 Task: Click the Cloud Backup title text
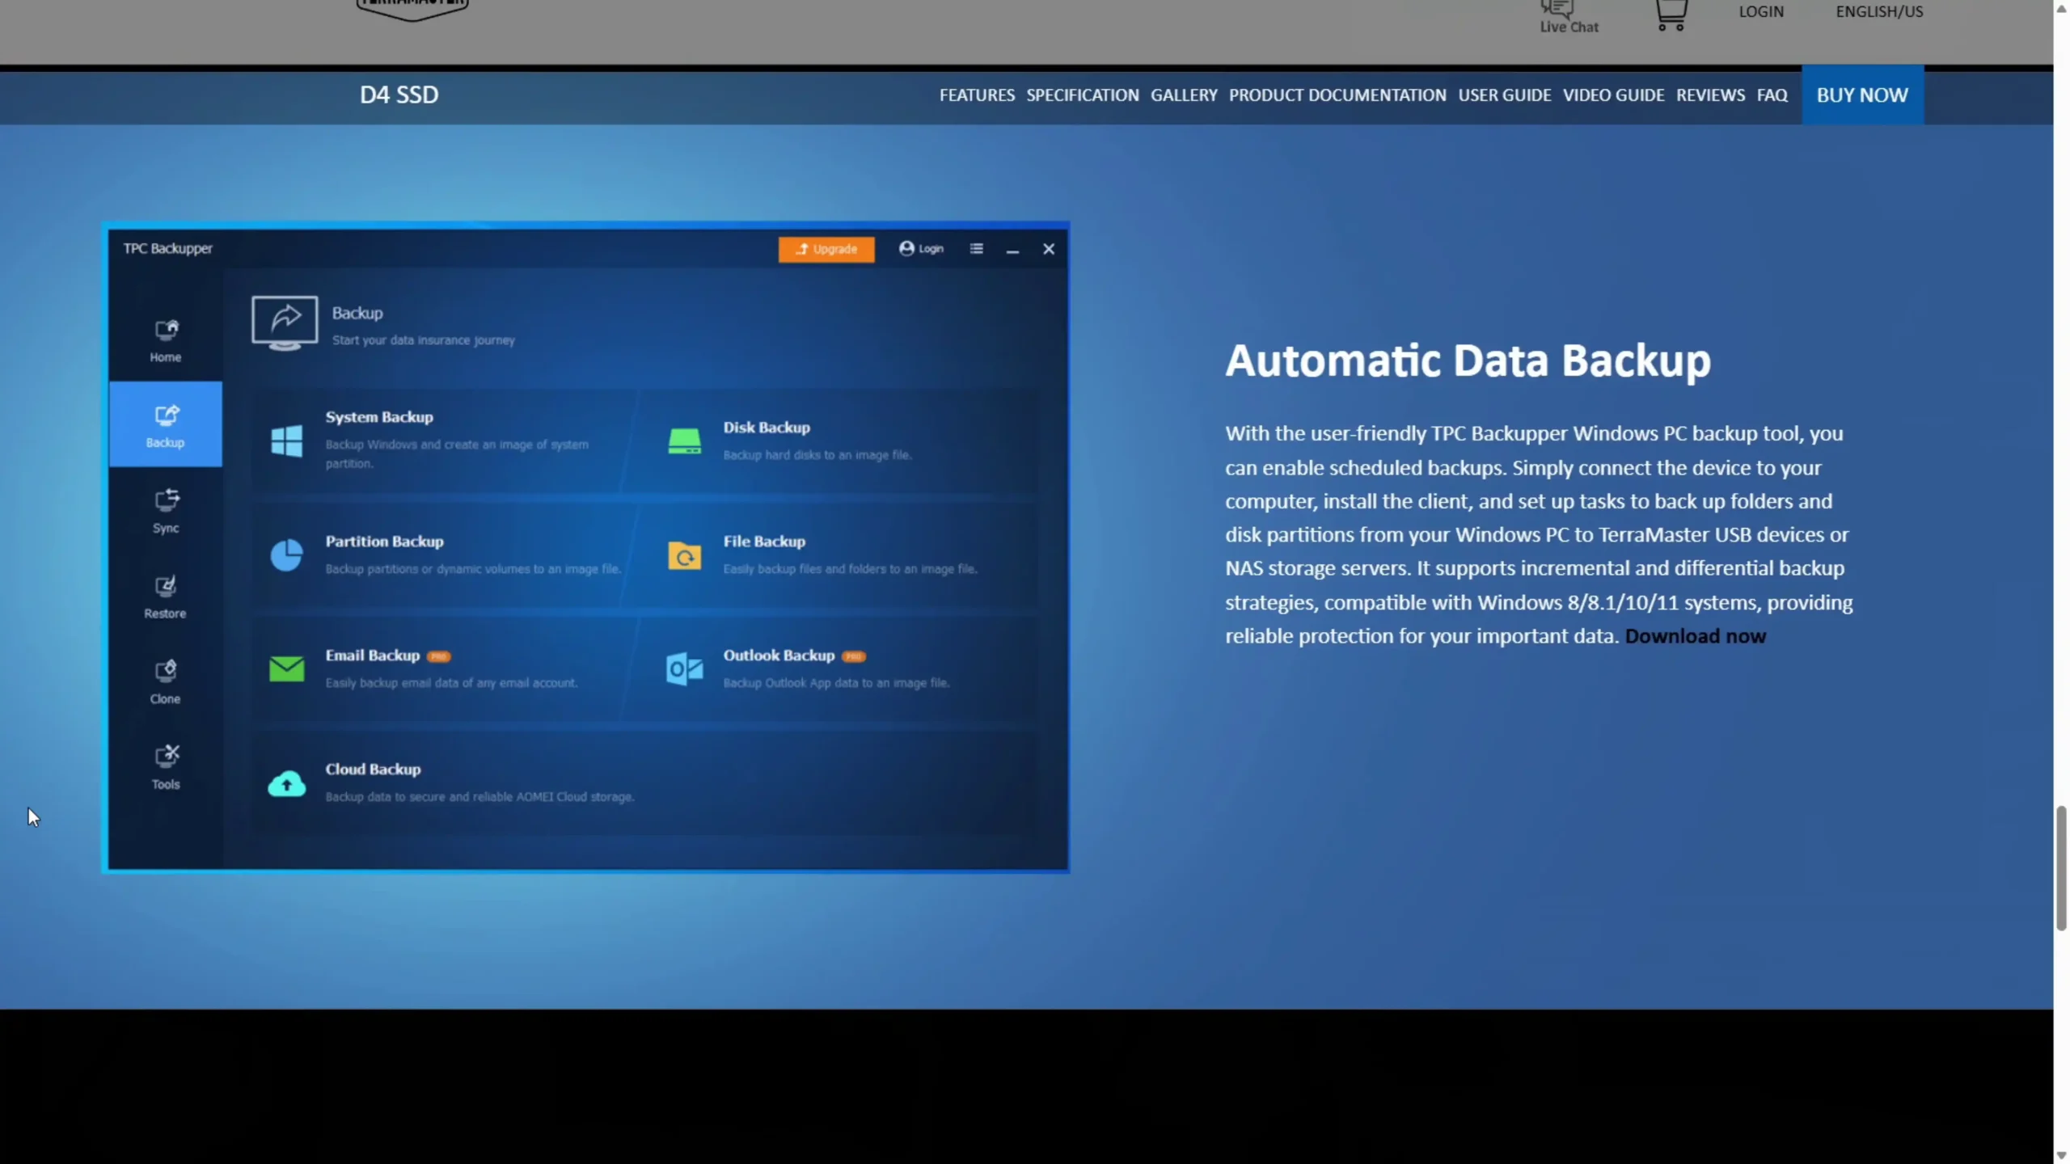click(373, 770)
